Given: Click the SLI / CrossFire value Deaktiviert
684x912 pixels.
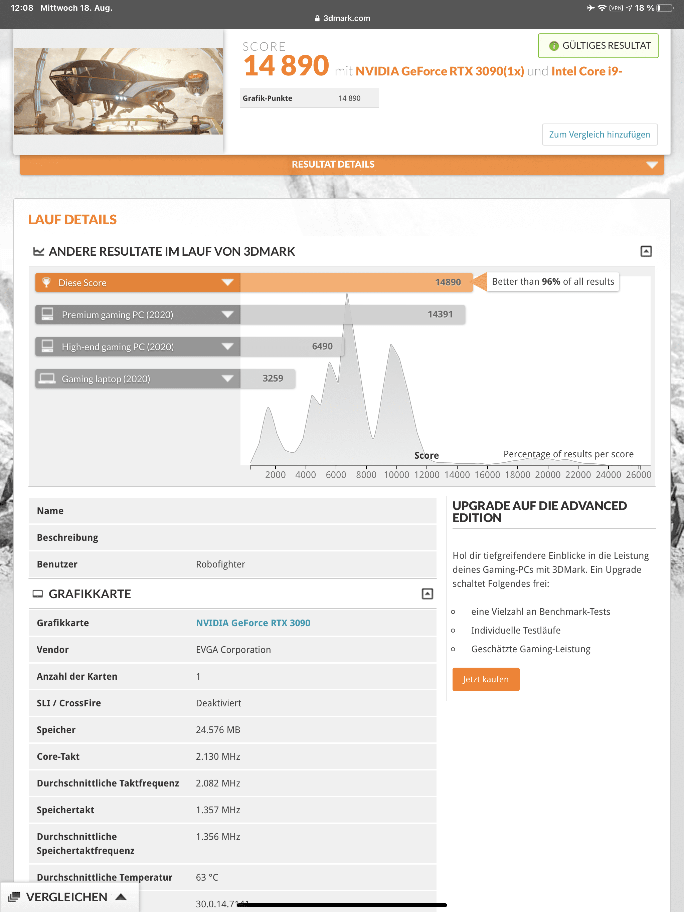Looking at the screenshot, I should 218,703.
